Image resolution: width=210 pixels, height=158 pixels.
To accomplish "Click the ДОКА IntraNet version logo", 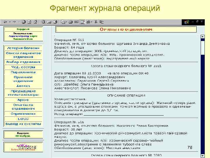I will point(23,147).
